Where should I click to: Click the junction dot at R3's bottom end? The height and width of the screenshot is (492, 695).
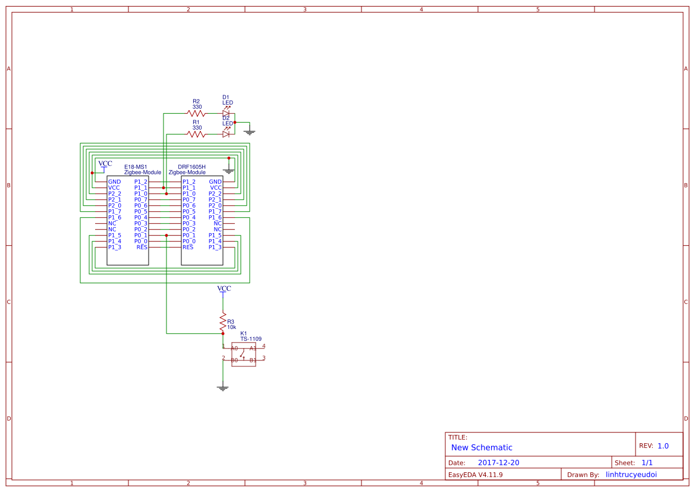coord(223,333)
